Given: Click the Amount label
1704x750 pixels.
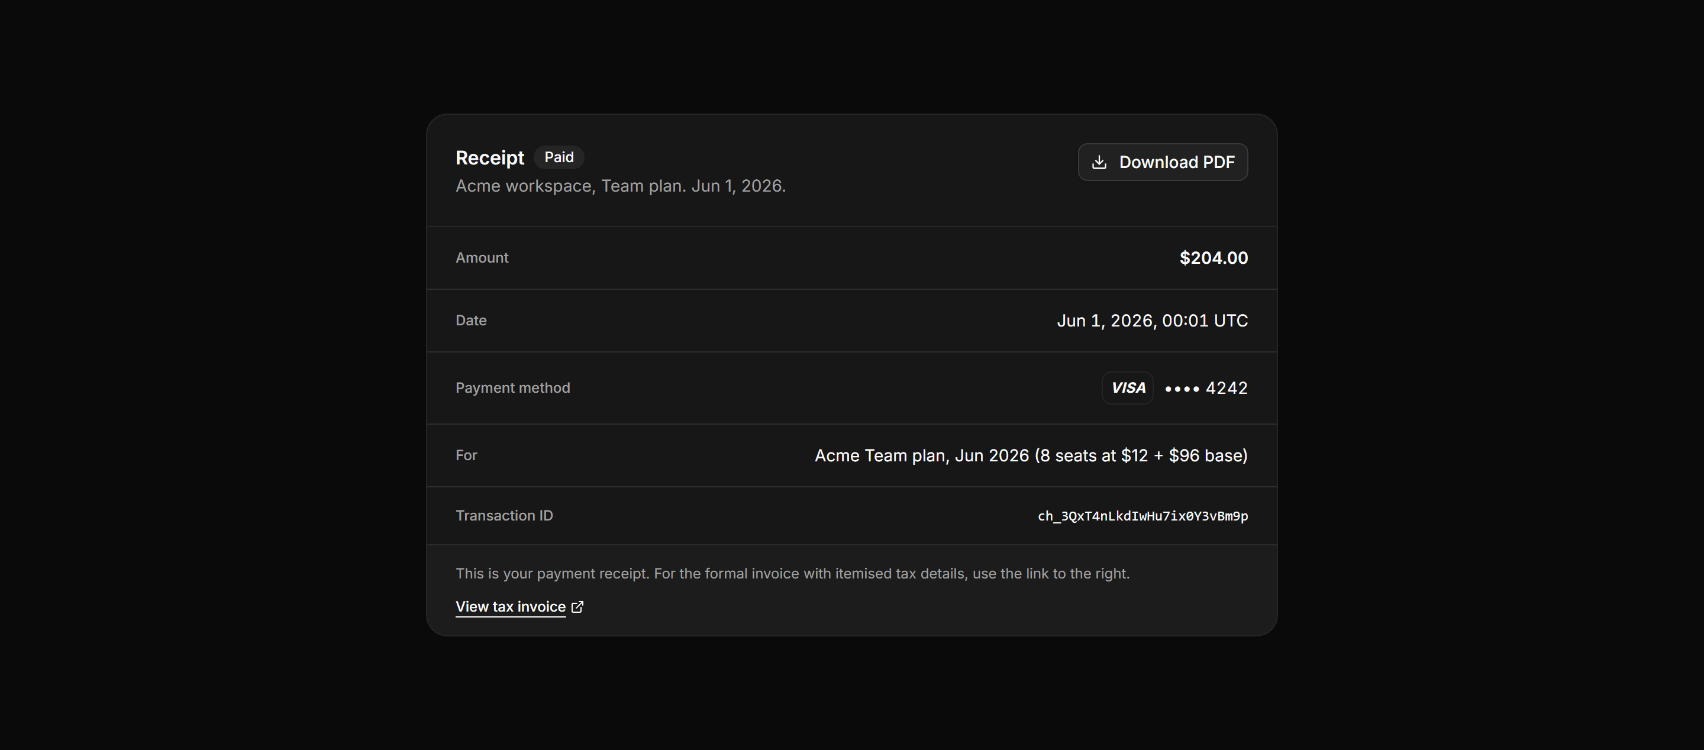Looking at the screenshot, I should (482, 258).
